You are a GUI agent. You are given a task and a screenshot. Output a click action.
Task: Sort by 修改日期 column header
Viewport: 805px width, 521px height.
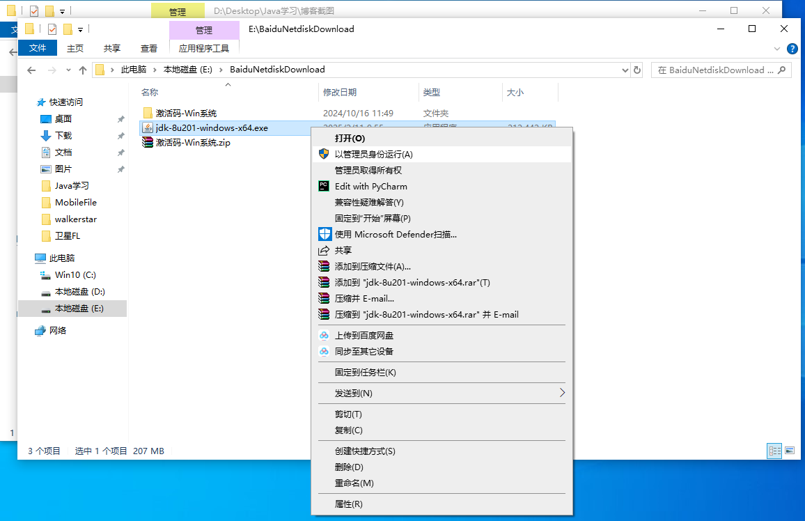pos(368,93)
